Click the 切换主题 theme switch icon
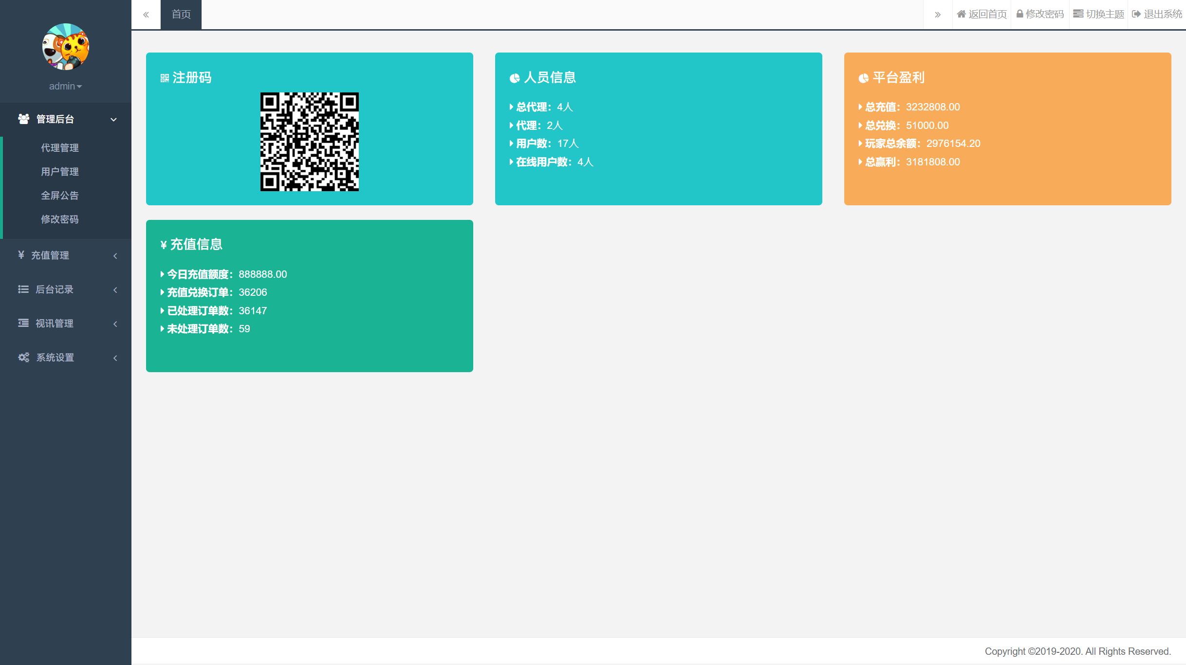1186x665 pixels. pyautogui.click(x=1078, y=14)
